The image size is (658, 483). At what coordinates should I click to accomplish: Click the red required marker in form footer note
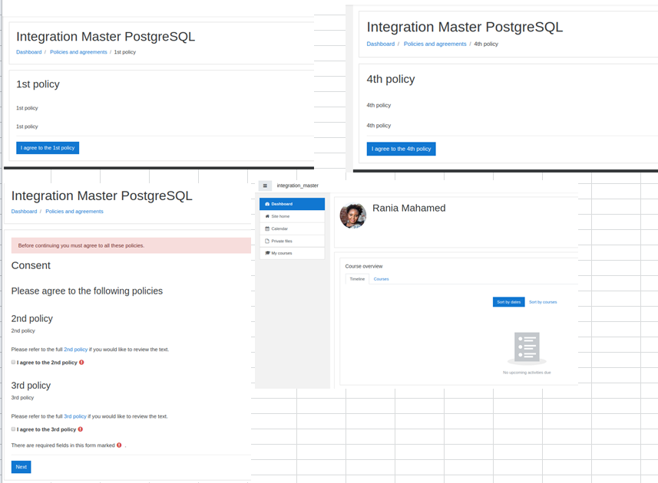[x=119, y=445]
